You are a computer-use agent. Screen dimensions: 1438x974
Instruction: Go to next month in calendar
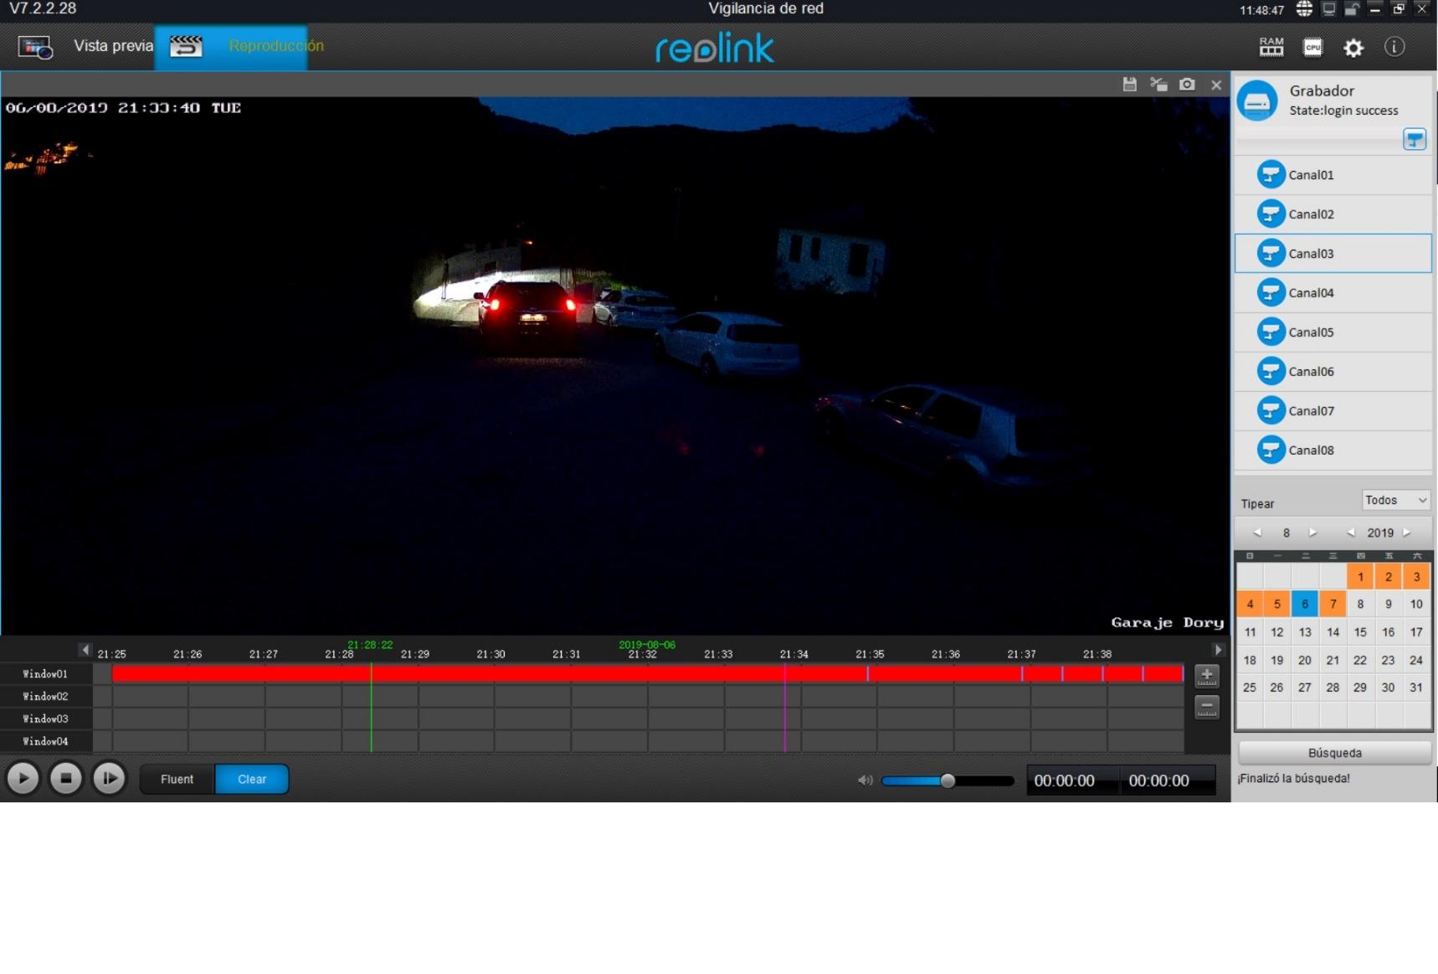[x=1312, y=533]
